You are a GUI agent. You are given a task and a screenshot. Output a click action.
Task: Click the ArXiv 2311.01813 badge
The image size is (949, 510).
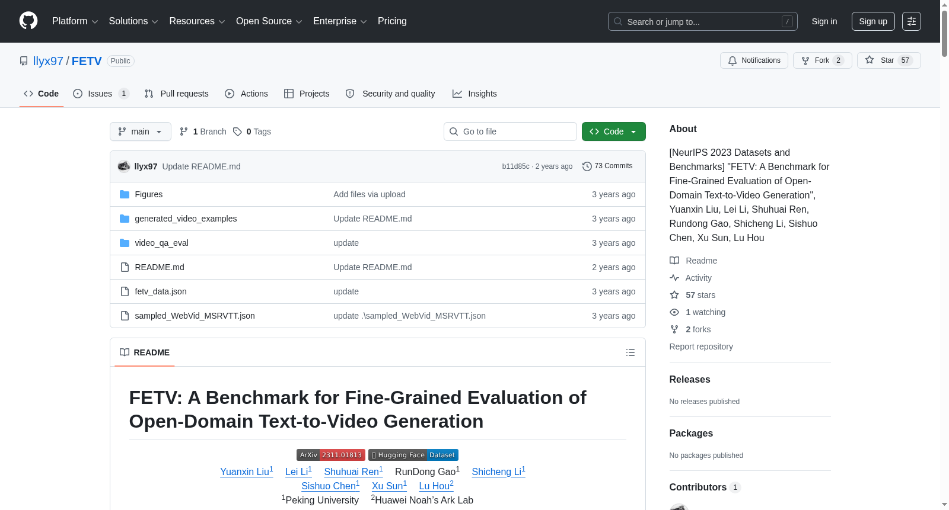coord(331,455)
